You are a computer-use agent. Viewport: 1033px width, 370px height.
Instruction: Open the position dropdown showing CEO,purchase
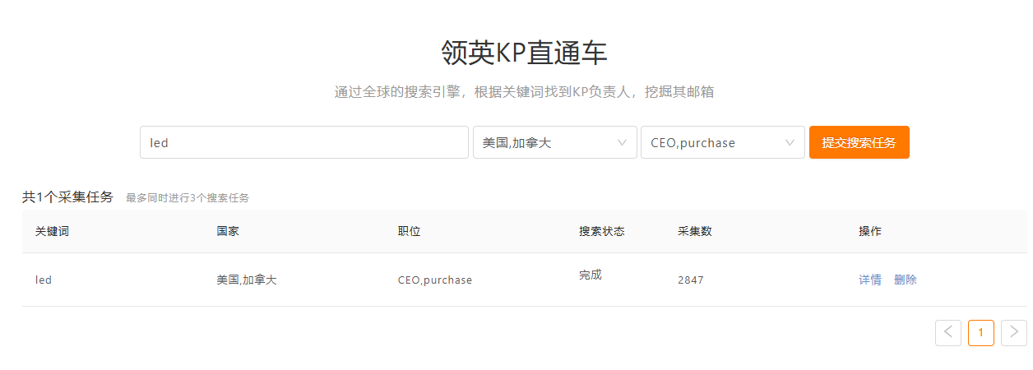coord(722,142)
